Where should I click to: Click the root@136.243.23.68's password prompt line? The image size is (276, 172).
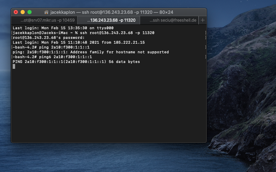tap(49, 37)
